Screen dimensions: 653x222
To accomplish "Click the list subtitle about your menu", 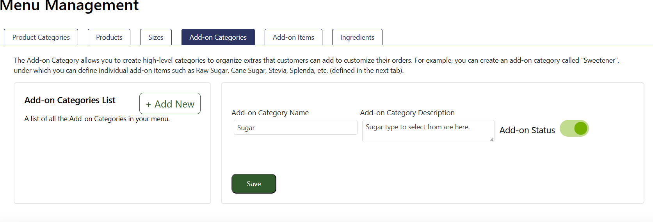I will click(x=97, y=119).
